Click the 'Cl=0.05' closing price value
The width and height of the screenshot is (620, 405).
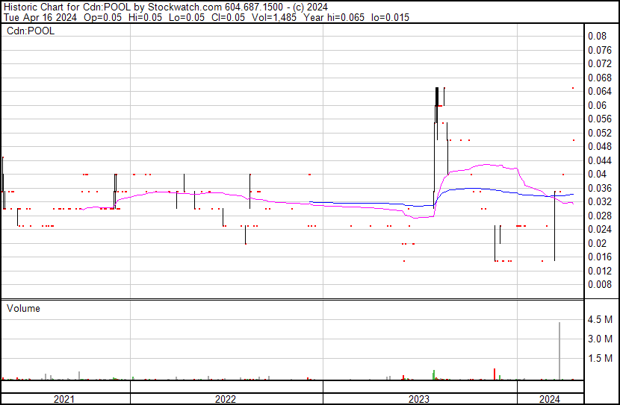tap(228, 17)
